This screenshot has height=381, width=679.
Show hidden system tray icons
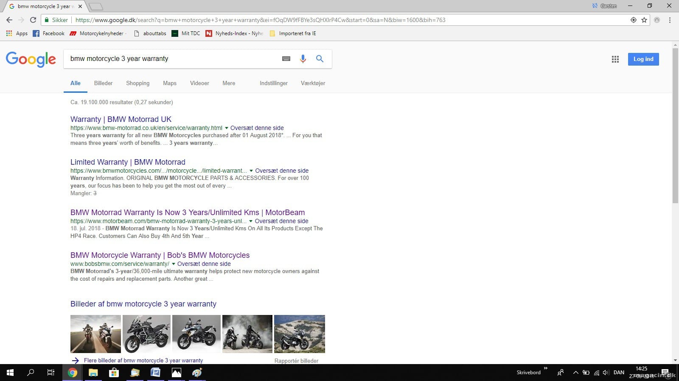pos(575,373)
